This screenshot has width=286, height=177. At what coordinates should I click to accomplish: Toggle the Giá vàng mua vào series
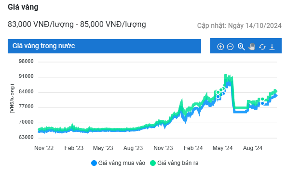(118, 163)
